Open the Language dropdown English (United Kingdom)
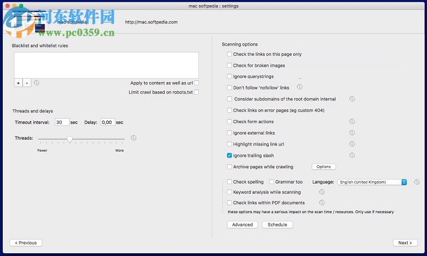Viewport: 427px width, 256px height. (372, 182)
